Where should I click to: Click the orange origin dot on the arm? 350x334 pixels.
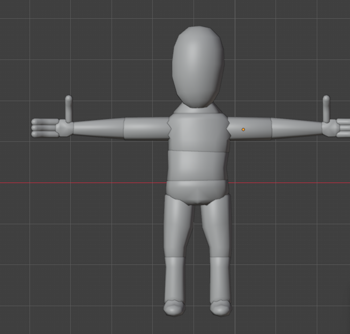[243, 130]
